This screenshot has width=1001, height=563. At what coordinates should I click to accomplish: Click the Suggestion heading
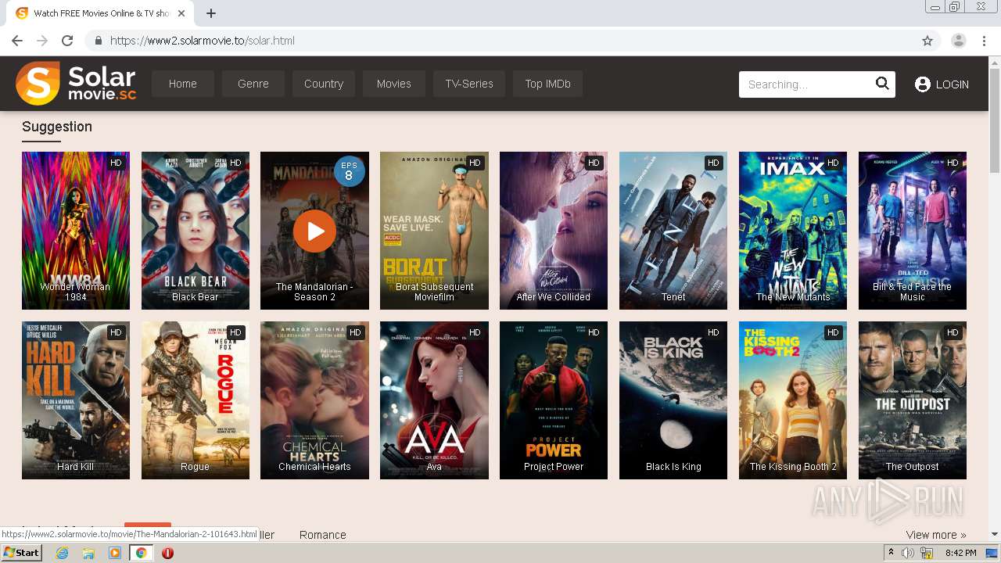[x=57, y=127]
